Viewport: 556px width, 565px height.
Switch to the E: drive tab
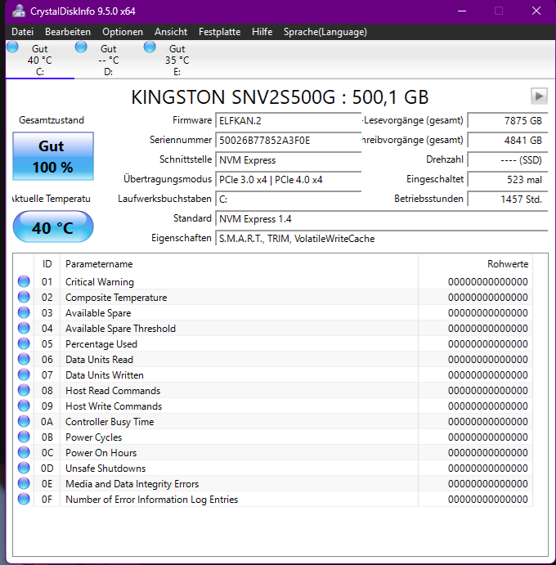click(177, 60)
